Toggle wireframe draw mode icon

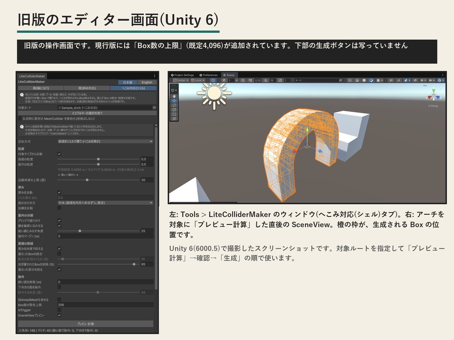pyautogui.click(x=350, y=80)
